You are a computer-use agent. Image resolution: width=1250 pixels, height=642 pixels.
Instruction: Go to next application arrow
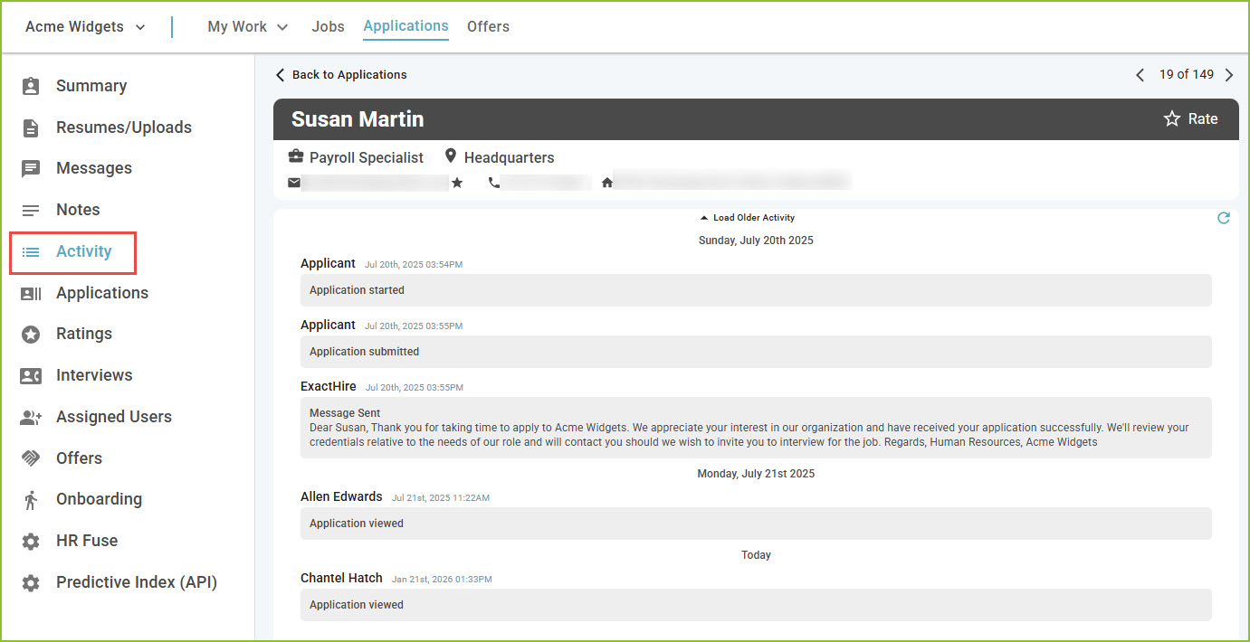[x=1228, y=75]
